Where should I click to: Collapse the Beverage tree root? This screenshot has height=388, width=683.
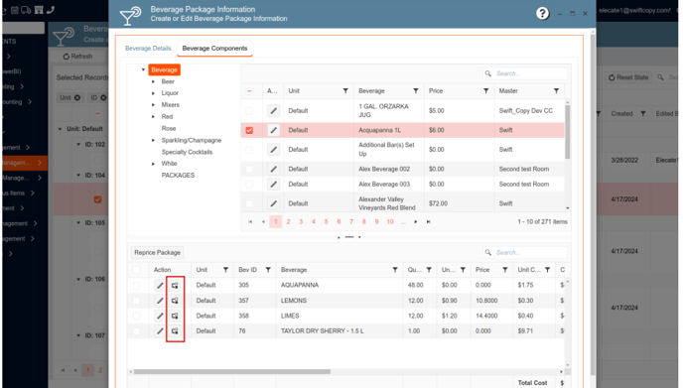(143, 69)
